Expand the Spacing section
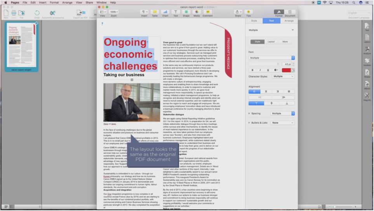Image resolution: width=374 pixels, height=211 pixels. (x=249, y=113)
